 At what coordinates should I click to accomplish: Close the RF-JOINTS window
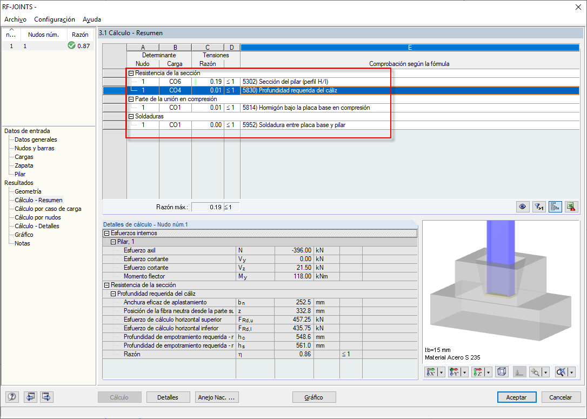click(x=578, y=7)
